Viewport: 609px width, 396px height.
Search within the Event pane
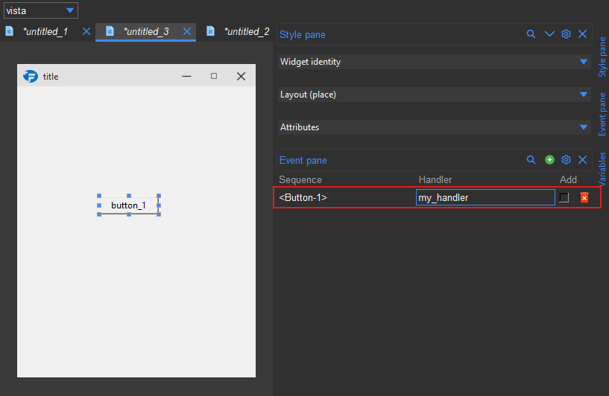(531, 160)
